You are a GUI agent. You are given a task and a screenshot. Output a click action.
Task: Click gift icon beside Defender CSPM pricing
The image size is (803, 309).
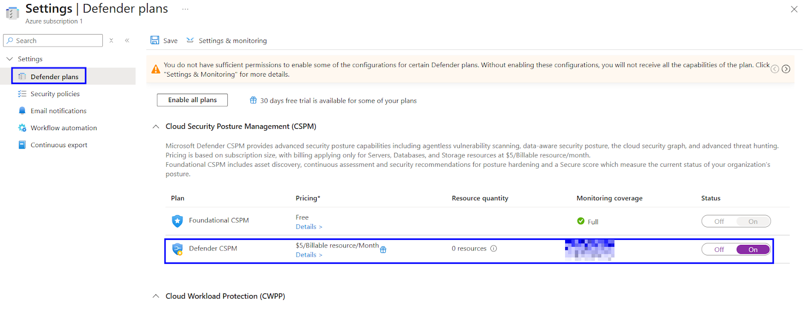click(x=383, y=249)
